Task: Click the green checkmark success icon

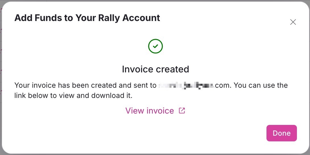Action: pyautogui.click(x=155, y=46)
